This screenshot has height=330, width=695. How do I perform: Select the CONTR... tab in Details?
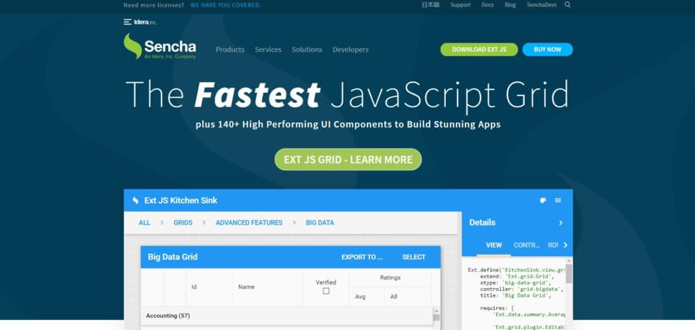527,245
